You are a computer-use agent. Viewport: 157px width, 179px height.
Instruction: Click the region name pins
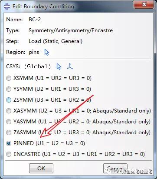[x=34, y=52]
